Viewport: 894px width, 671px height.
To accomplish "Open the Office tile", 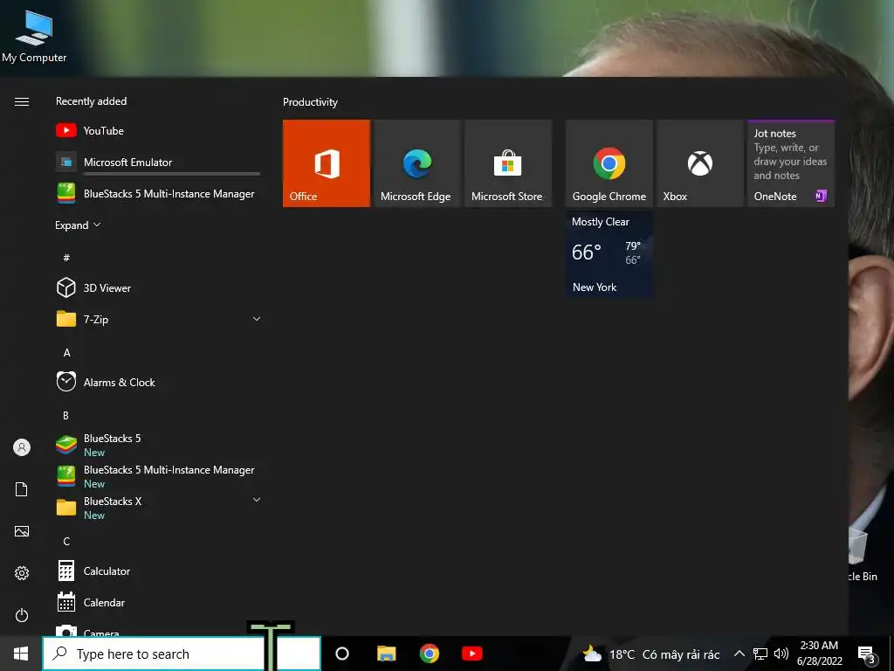I will pos(327,163).
